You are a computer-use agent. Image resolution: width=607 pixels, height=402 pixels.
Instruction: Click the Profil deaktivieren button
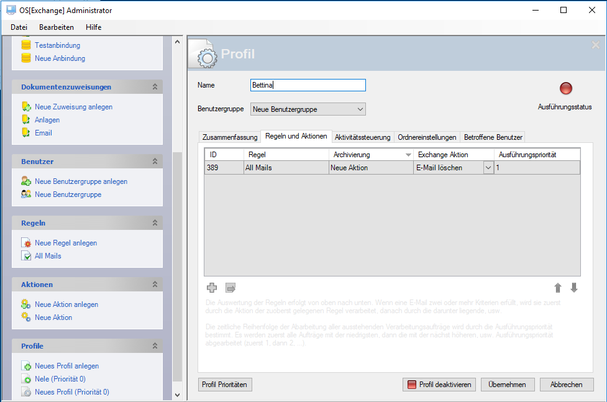pos(439,385)
